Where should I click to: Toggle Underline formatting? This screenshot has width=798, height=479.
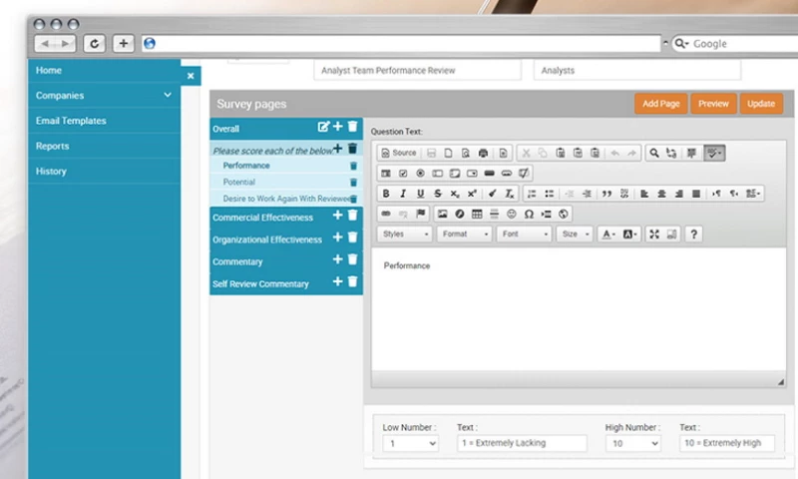click(x=420, y=194)
